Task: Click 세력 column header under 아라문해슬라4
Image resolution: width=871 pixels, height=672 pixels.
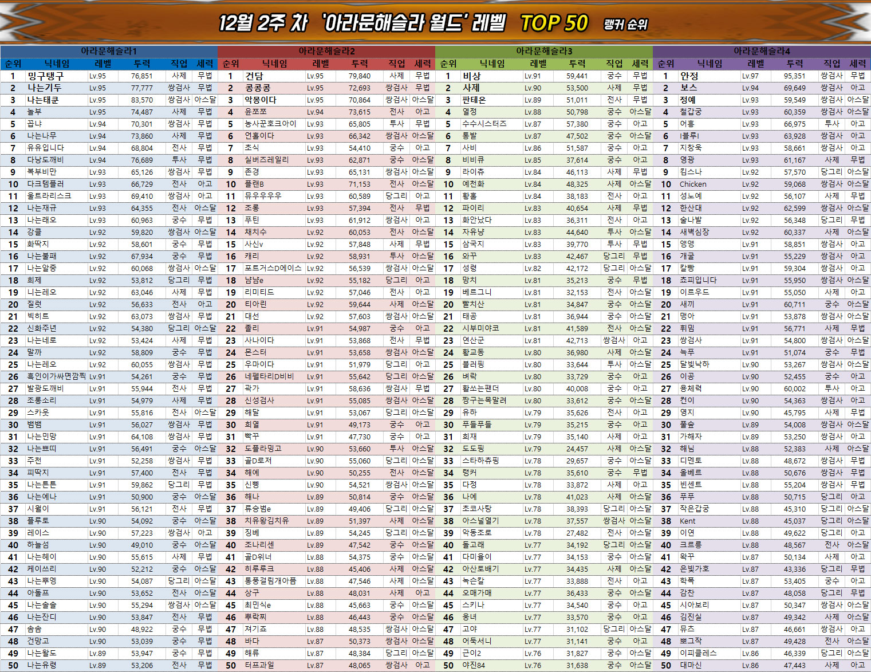Action: 858,64
